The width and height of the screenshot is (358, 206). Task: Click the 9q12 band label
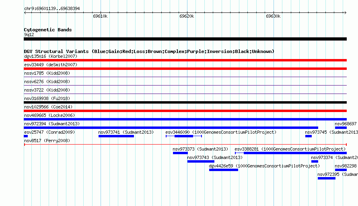point(29,35)
